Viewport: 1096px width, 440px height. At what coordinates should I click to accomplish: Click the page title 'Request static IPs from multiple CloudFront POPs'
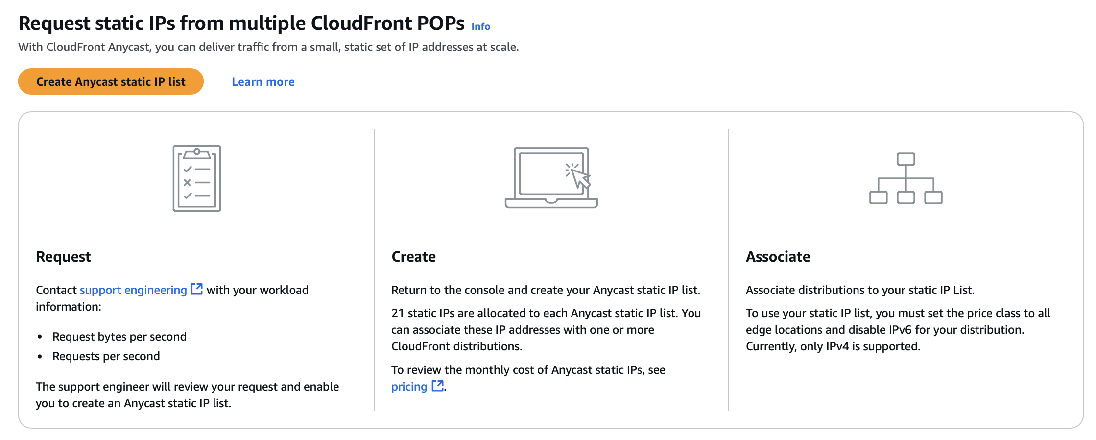click(x=241, y=23)
